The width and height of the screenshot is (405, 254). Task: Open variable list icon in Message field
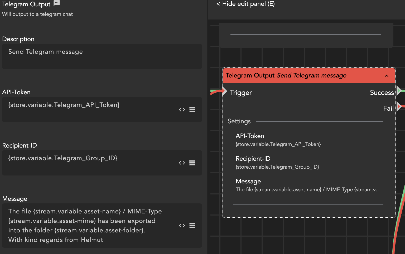click(x=192, y=226)
